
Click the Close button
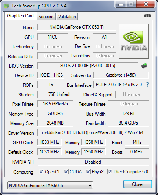coord(138,184)
